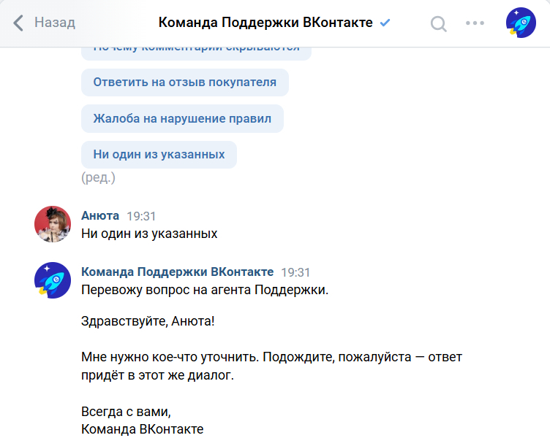Click the rocket avatar in the header
The height and width of the screenshot is (446, 550).
[521, 23]
